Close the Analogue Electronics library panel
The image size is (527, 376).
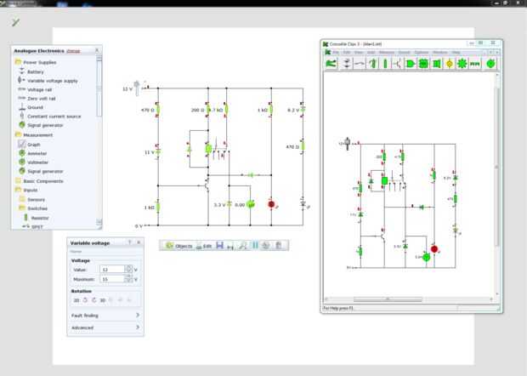click(97, 50)
